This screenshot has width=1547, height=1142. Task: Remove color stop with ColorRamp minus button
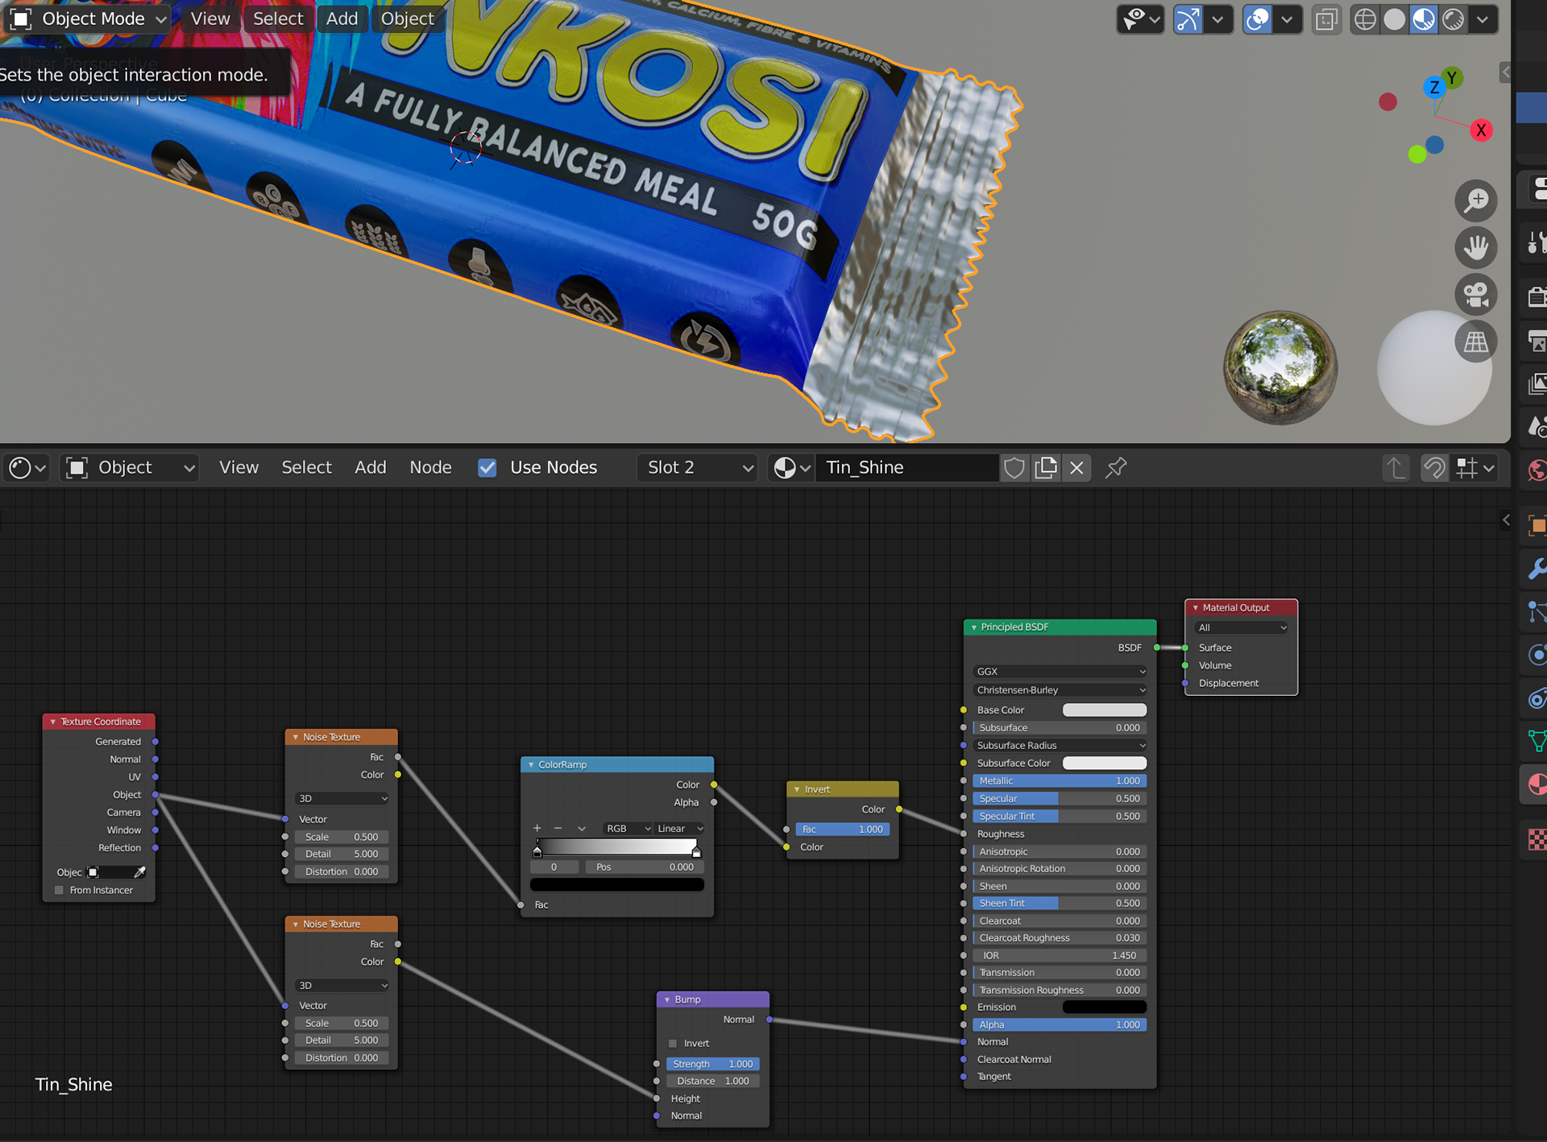[558, 829]
